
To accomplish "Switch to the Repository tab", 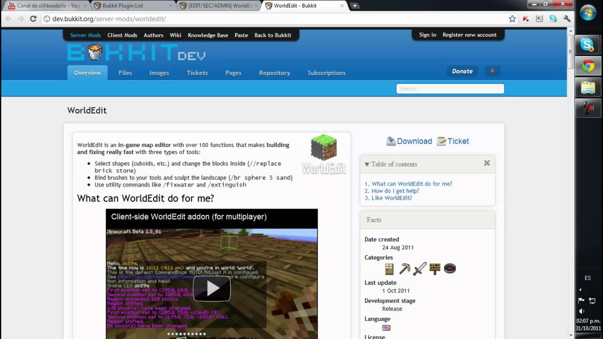I will [274, 73].
